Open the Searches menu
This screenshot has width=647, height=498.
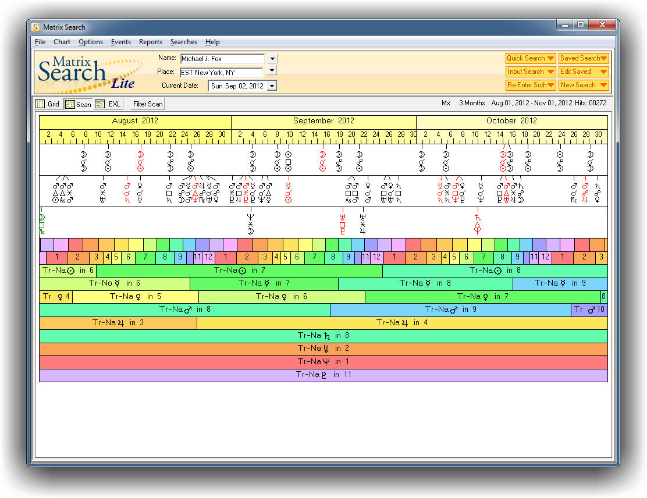[x=183, y=42]
